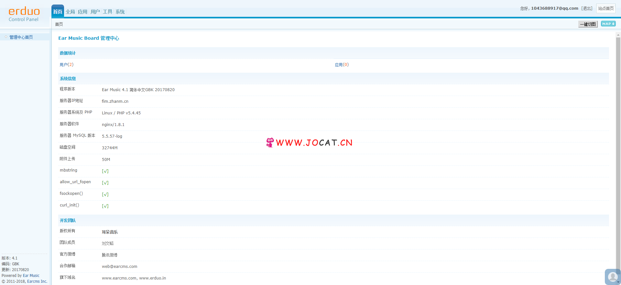This screenshot has height=285, width=621.
Task: Click the fsockopen() check mark
Action: pos(105,195)
